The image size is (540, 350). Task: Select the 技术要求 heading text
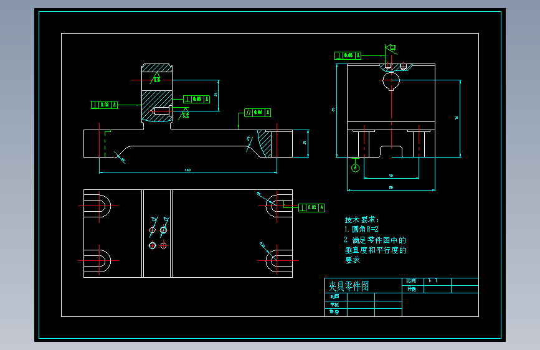tap(362, 219)
